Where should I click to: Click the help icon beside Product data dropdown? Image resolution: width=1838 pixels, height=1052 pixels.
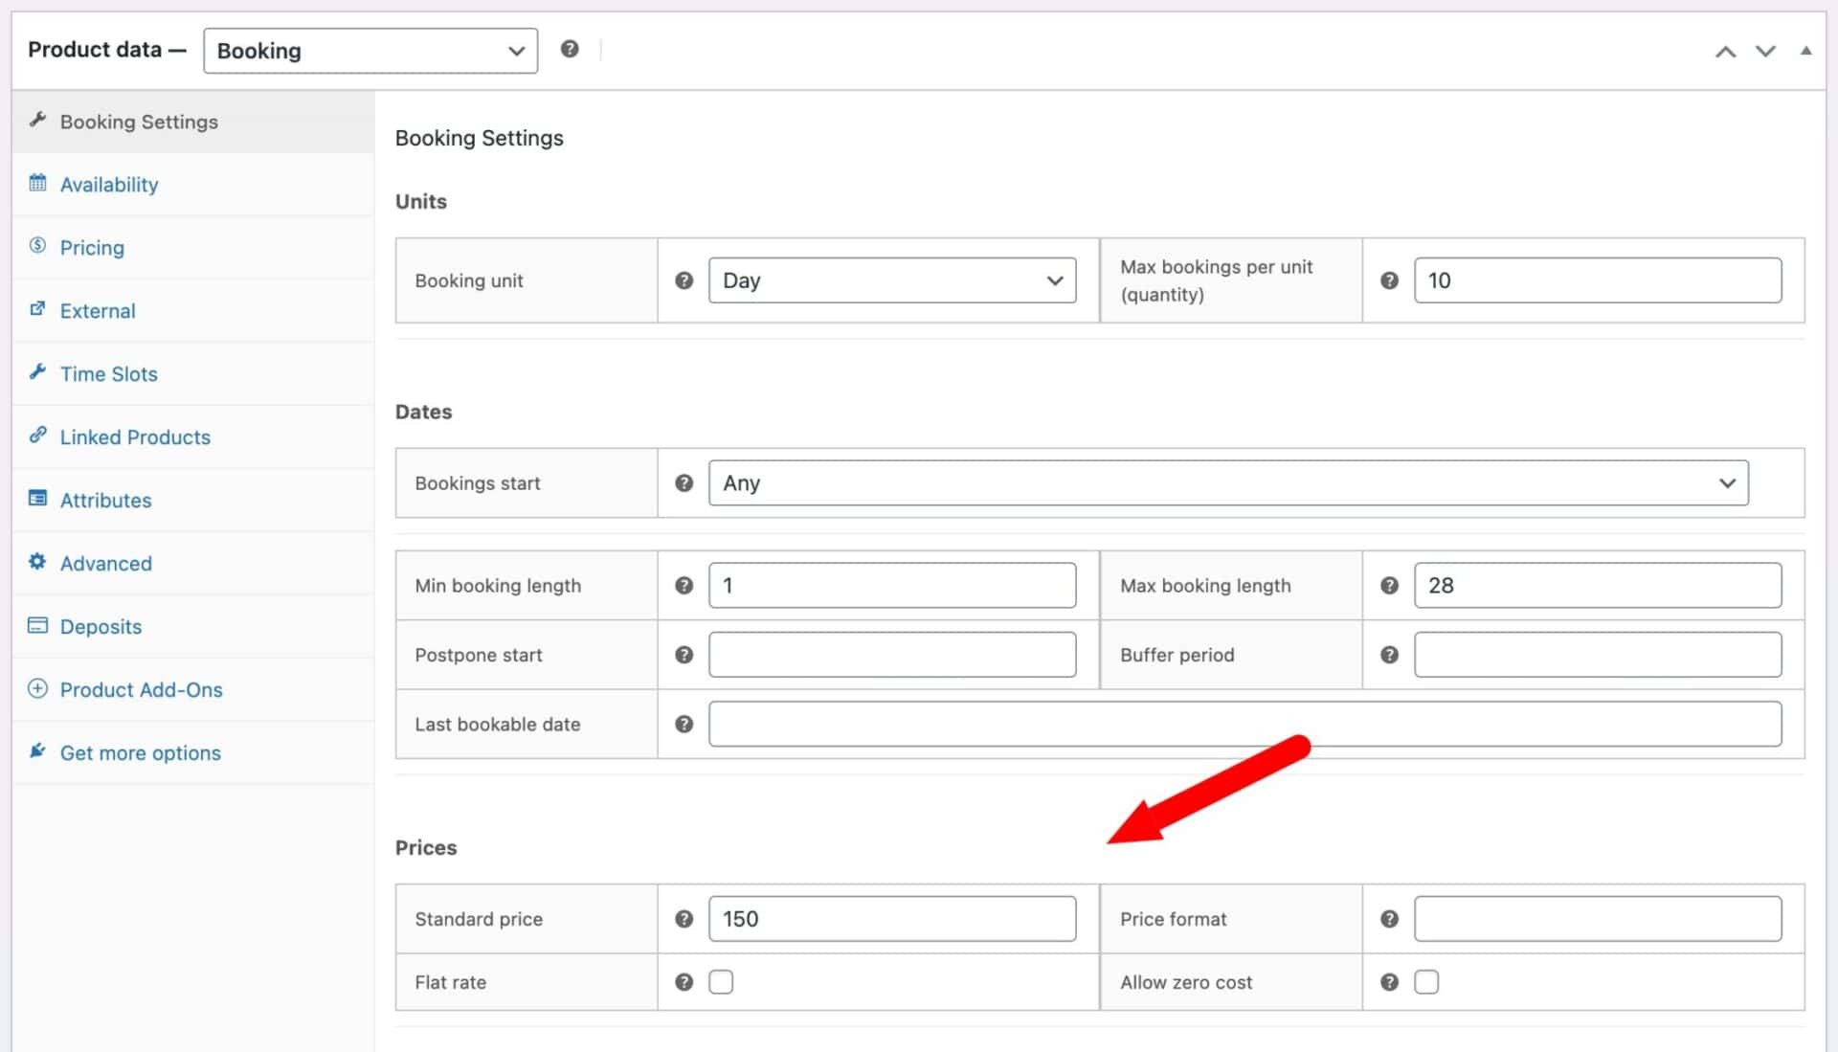pyautogui.click(x=570, y=49)
